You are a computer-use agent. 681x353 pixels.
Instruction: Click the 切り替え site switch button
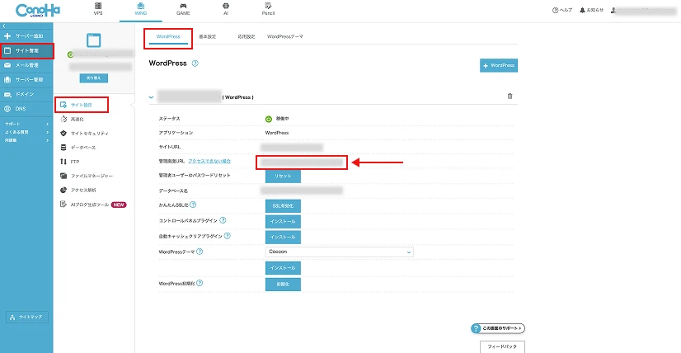(x=93, y=78)
